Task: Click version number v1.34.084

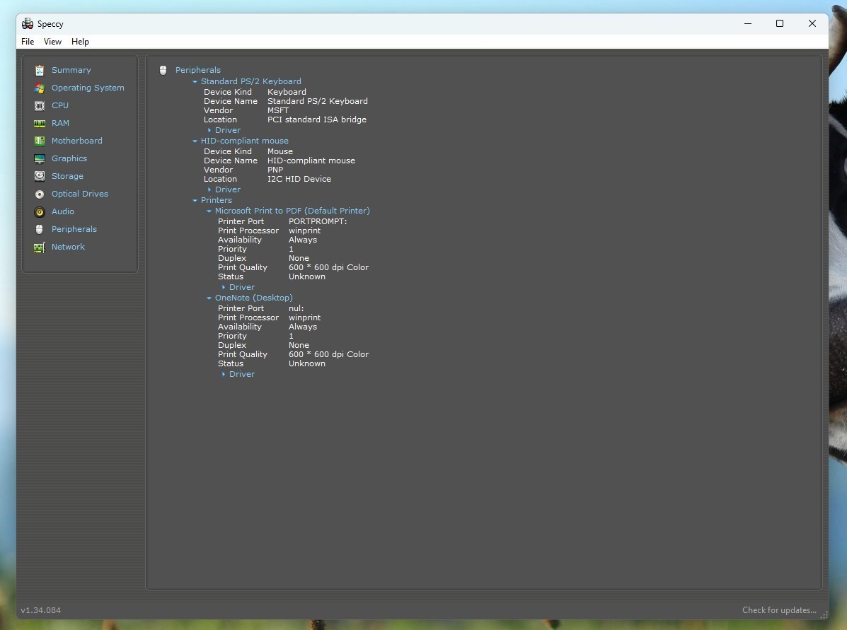Action: 40,610
